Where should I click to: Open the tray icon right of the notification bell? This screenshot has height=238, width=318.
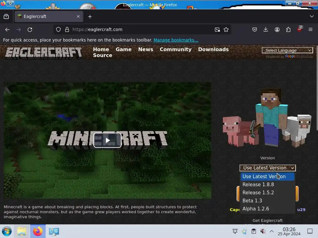pos(244,231)
